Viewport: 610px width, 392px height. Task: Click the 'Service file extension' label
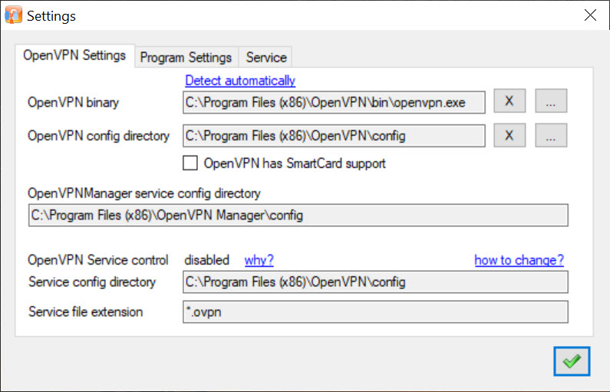(86, 312)
